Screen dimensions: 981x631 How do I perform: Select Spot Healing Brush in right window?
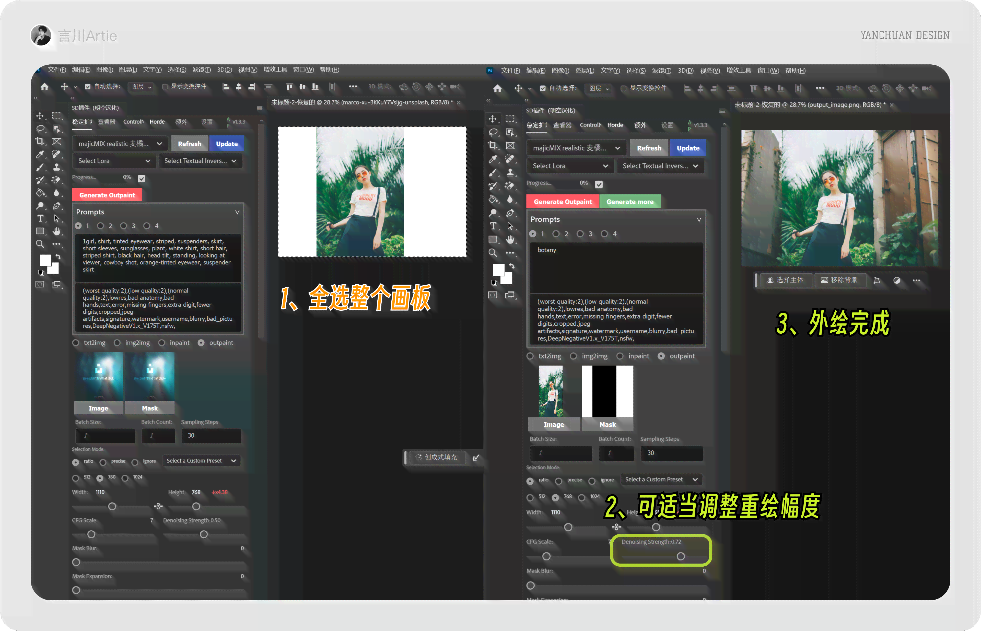point(510,159)
